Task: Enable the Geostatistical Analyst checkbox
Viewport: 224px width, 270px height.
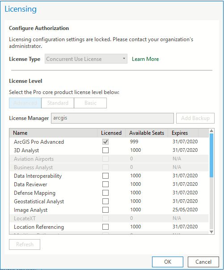Action: coord(106,201)
